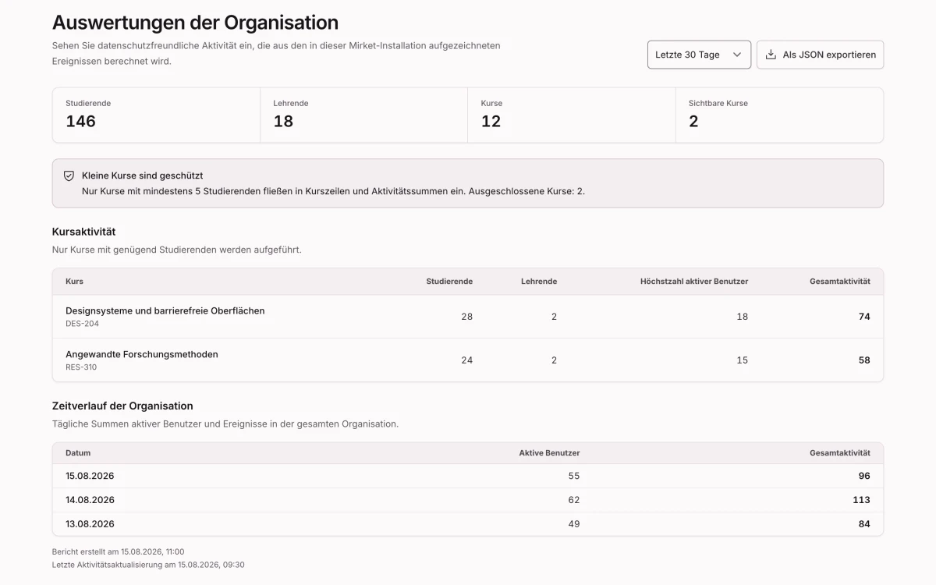Screen dimensions: 936x585
Task: Select the 13.08.2026 timeline row
Action: [x=468, y=524]
